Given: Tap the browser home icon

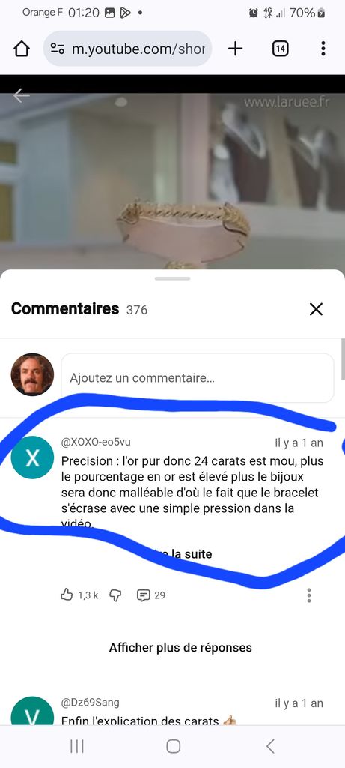Looking at the screenshot, I should point(22,49).
